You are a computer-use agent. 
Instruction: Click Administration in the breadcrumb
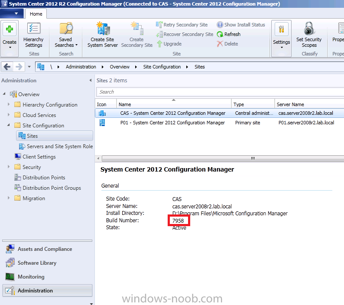click(81, 67)
